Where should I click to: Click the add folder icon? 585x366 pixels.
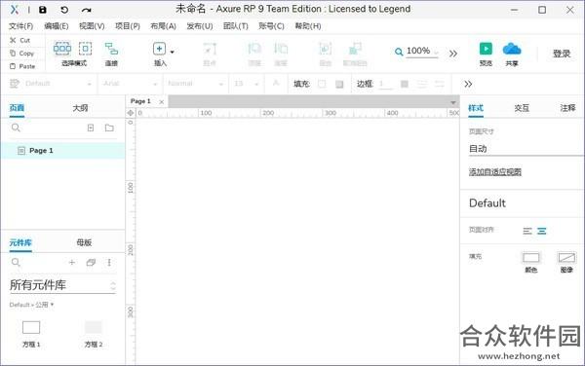[x=109, y=128]
